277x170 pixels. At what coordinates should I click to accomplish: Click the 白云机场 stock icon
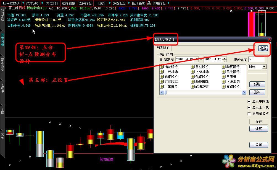pos(162,72)
